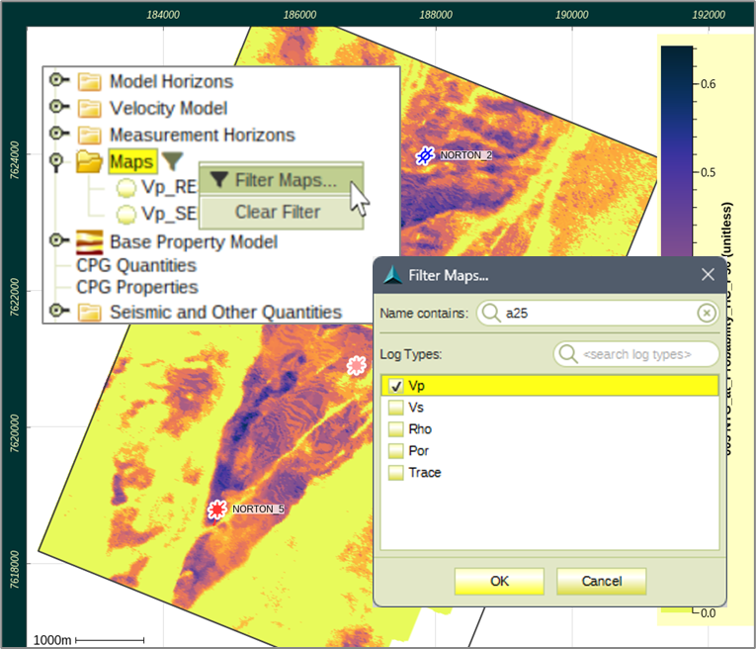
Task: Clear the Name contains search text
Action: [706, 314]
